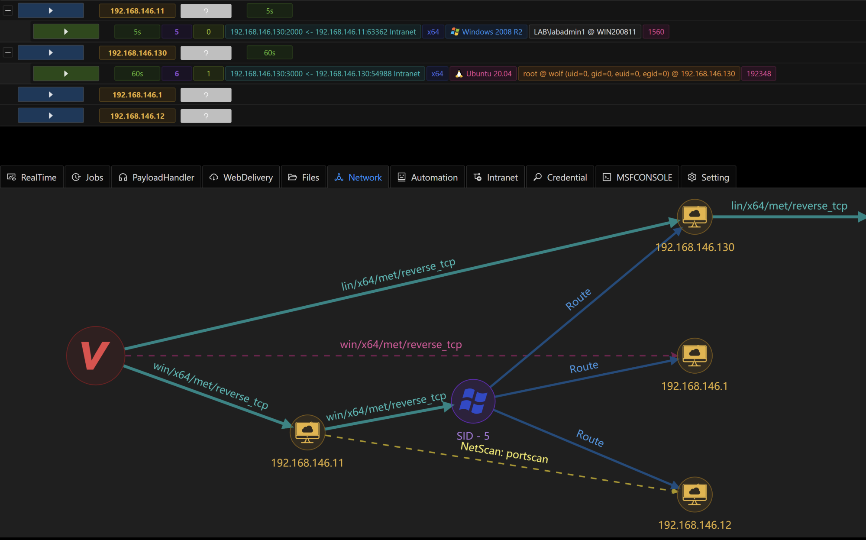The image size is (866, 540).
Task: Collapse the 192.168.146.11 host row
Action: tap(8, 10)
